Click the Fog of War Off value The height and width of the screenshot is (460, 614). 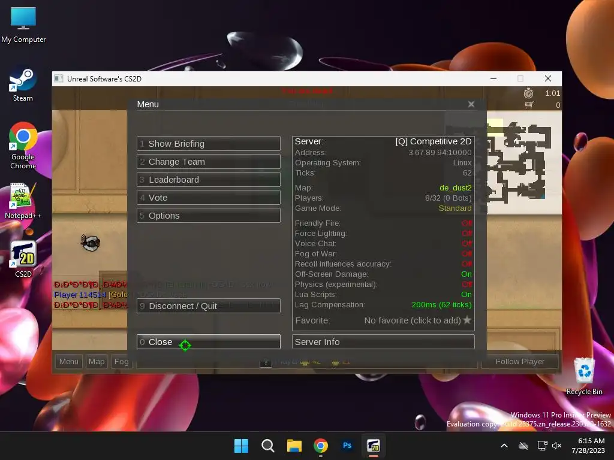(466, 254)
